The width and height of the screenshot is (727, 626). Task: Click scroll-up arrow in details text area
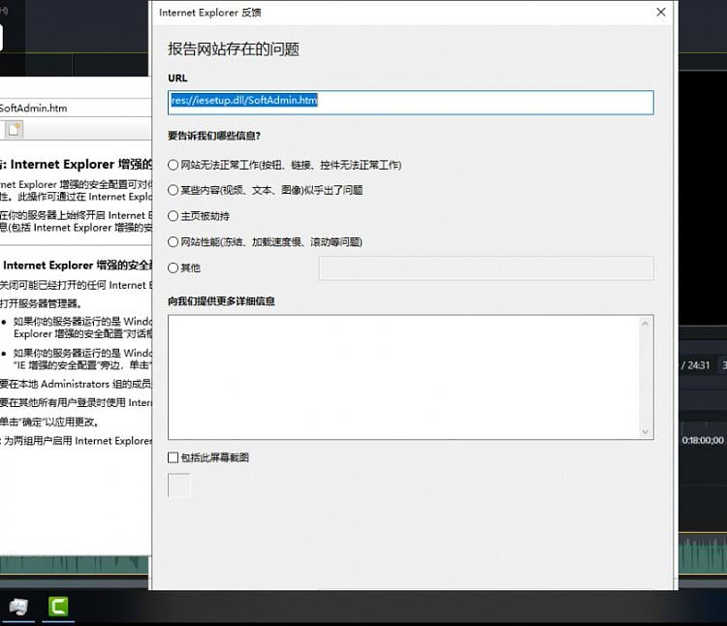click(645, 324)
